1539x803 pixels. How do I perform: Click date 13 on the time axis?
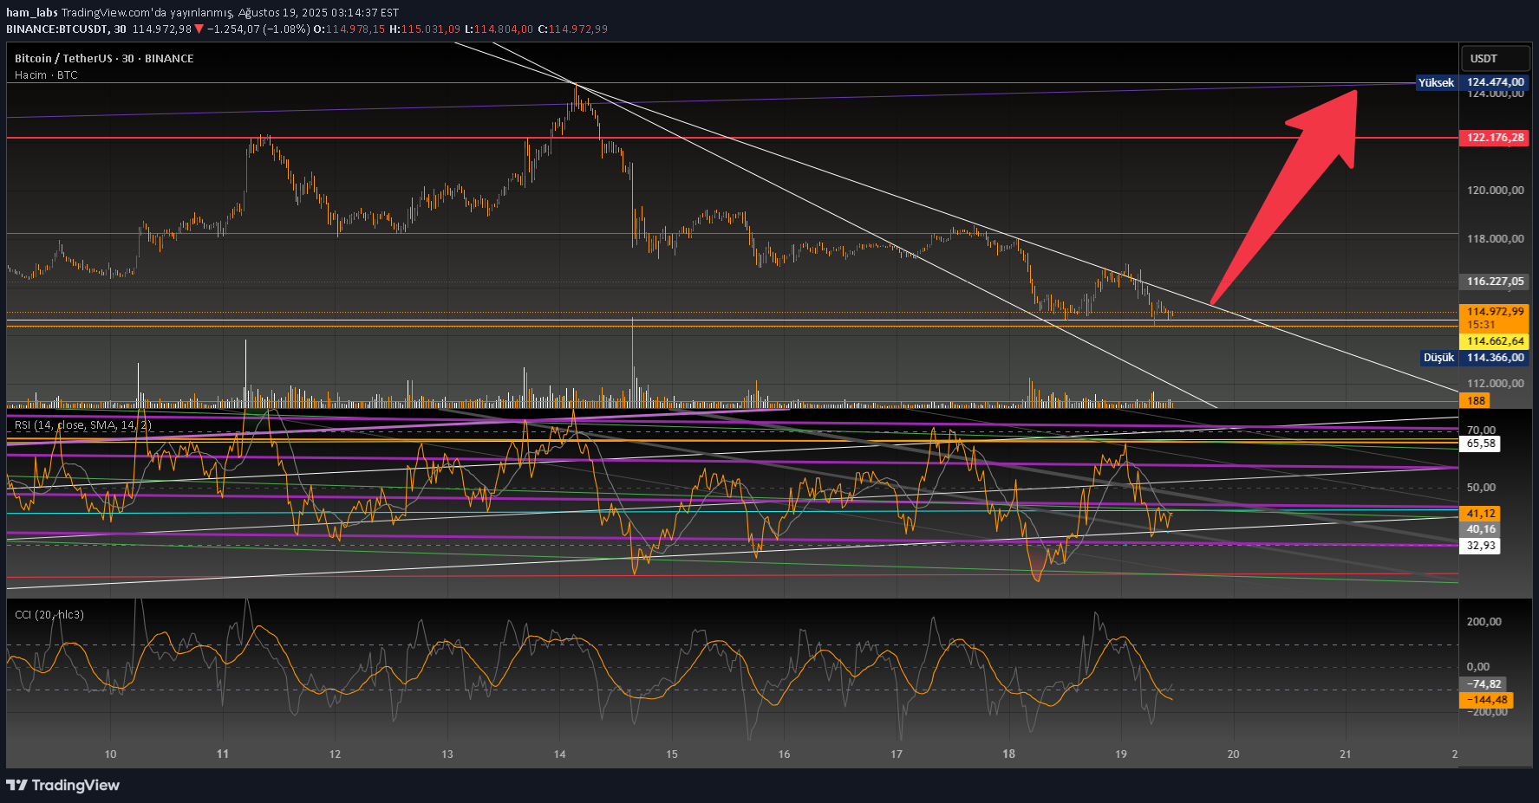coord(447,754)
